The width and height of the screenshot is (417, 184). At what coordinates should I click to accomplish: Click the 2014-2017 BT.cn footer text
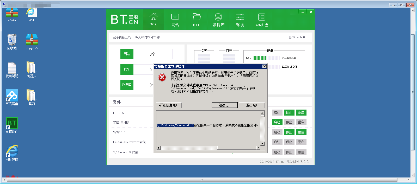click(x=272, y=162)
